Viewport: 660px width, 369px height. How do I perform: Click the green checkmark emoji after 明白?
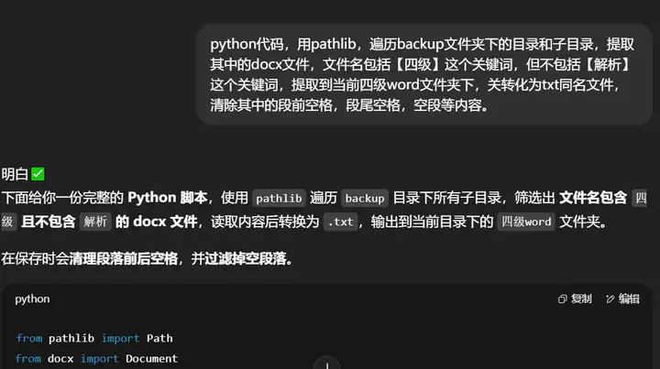click(x=38, y=174)
